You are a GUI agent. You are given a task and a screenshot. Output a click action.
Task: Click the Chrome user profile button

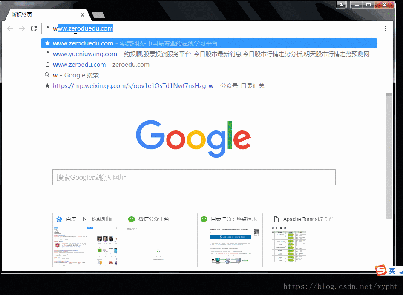click(x=341, y=5)
